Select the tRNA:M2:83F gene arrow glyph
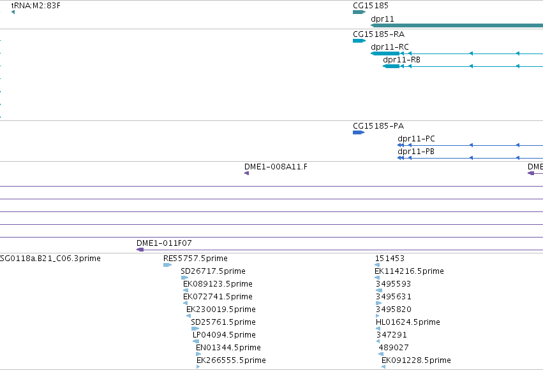Viewport: 543px width, 370px height. [x=13, y=12]
